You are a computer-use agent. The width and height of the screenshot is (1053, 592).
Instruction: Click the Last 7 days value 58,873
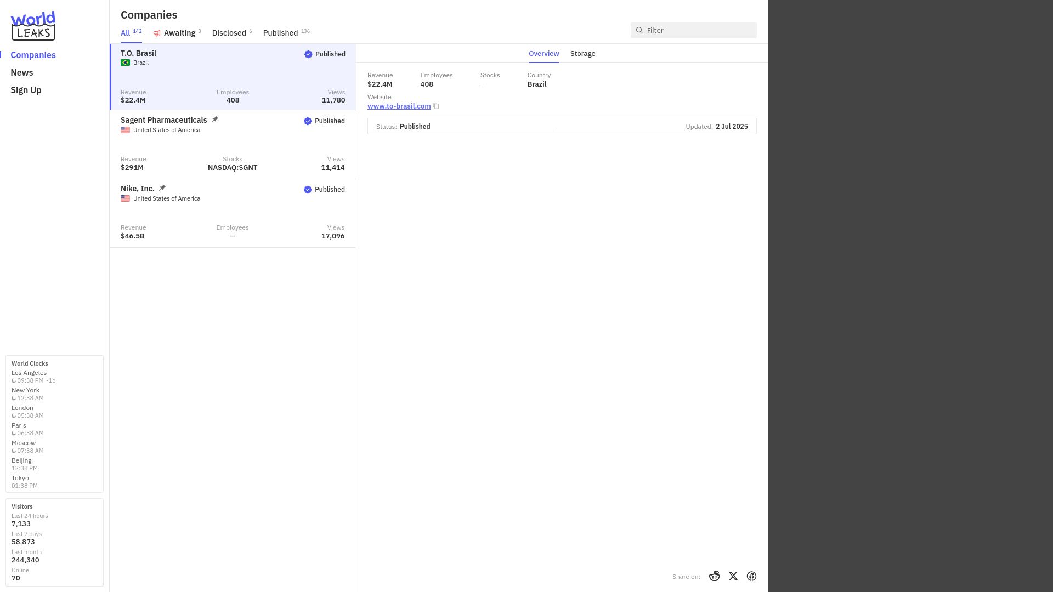[23, 542]
